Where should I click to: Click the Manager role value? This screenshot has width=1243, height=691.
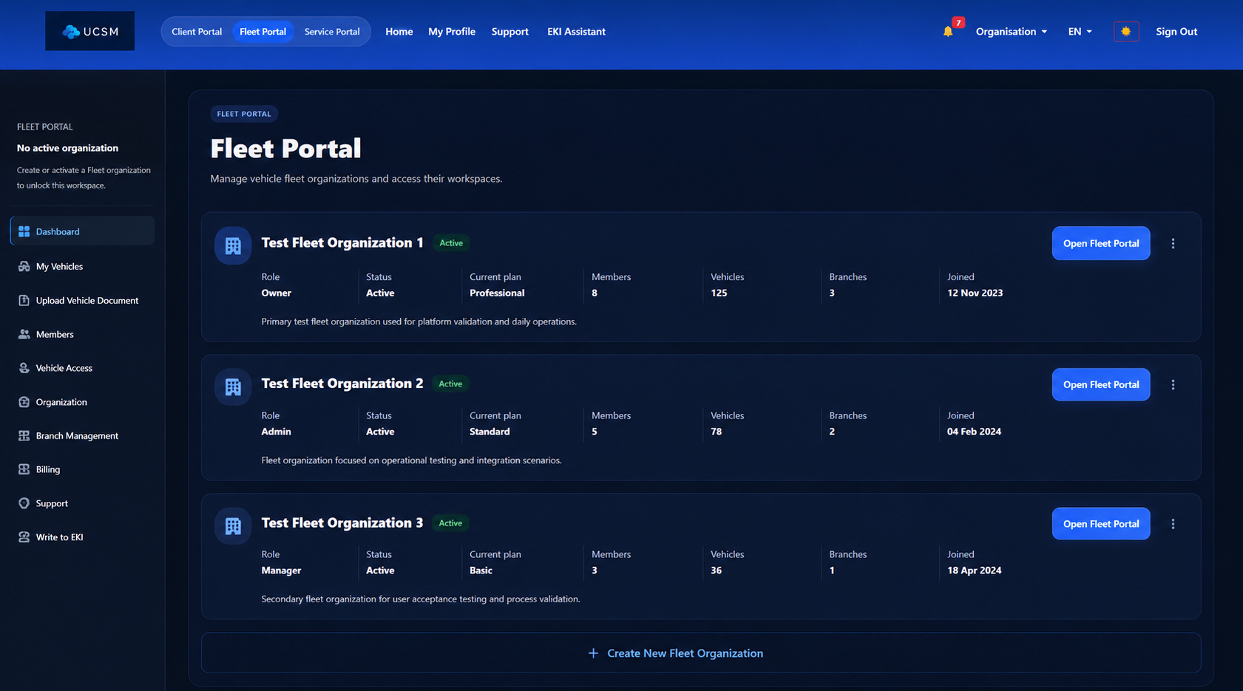click(281, 571)
